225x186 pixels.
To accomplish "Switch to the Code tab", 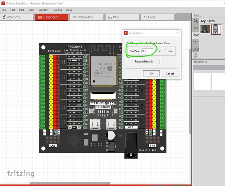I will [157, 17].
